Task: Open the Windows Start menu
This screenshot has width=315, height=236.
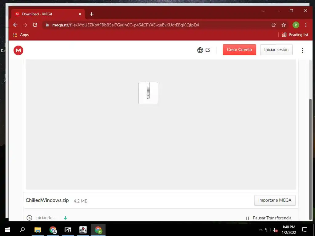Action: [x=7, y=230]
